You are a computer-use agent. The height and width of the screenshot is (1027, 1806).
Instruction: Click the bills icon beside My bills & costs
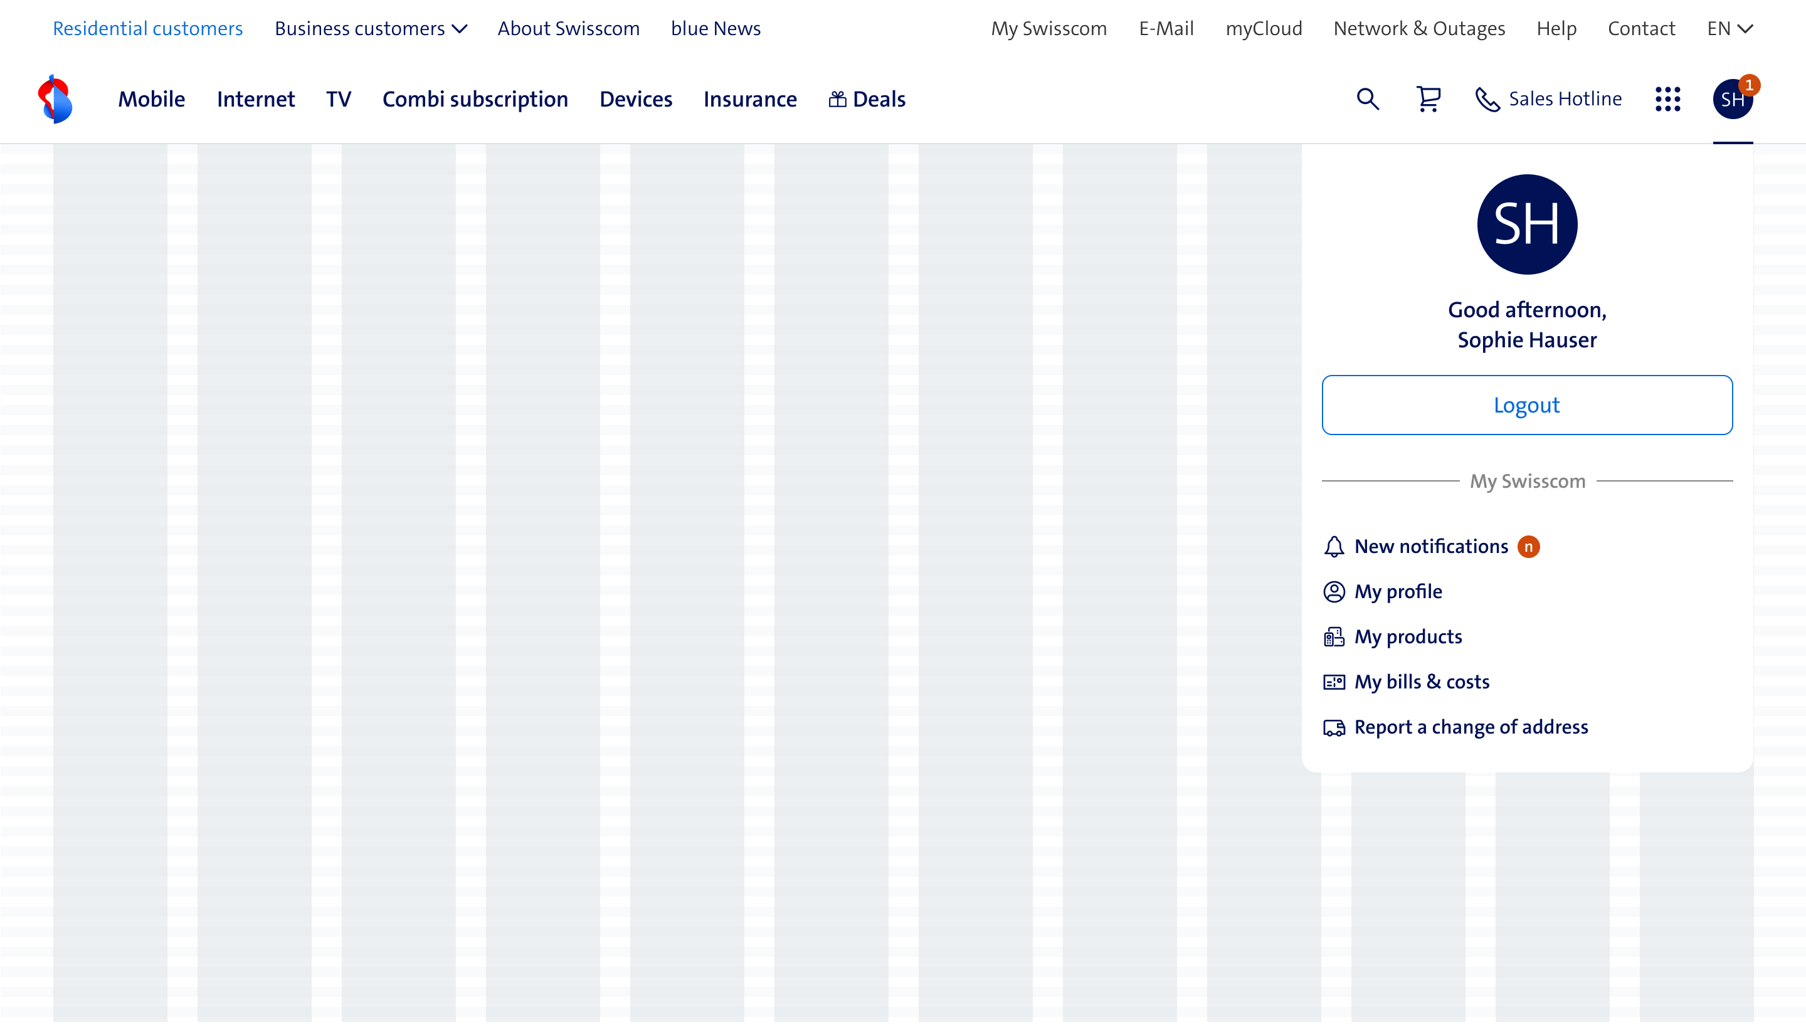tap(1333, 682)
